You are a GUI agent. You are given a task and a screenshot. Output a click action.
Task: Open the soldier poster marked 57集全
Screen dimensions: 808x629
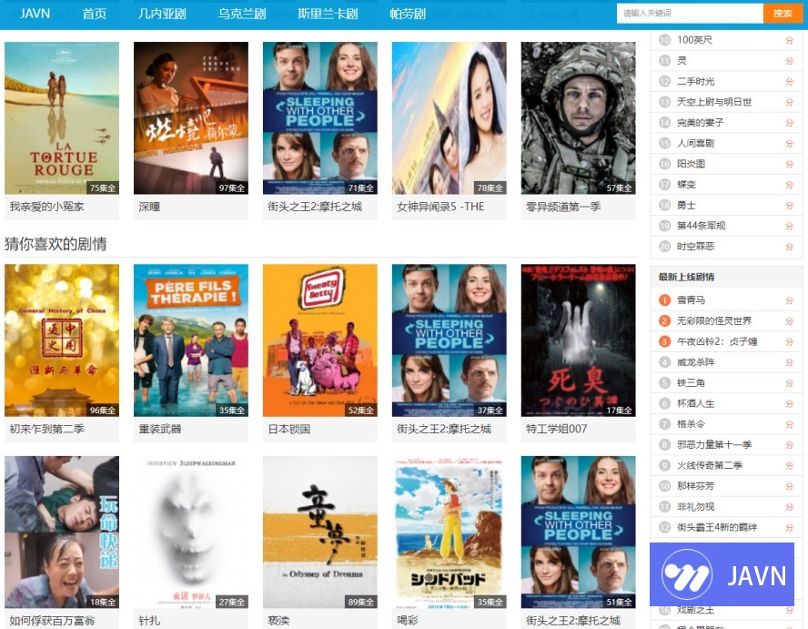coord(578,118)
